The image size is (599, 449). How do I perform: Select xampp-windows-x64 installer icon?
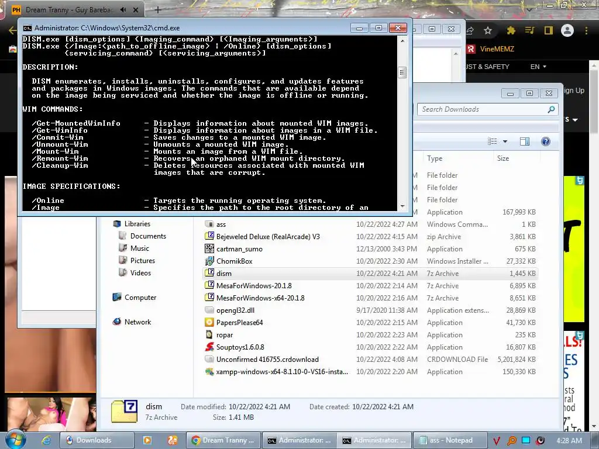pos(209,371)
